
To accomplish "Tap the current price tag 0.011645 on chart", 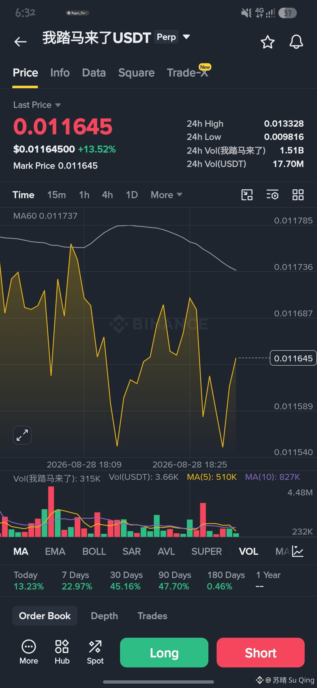I will point(293,358).
